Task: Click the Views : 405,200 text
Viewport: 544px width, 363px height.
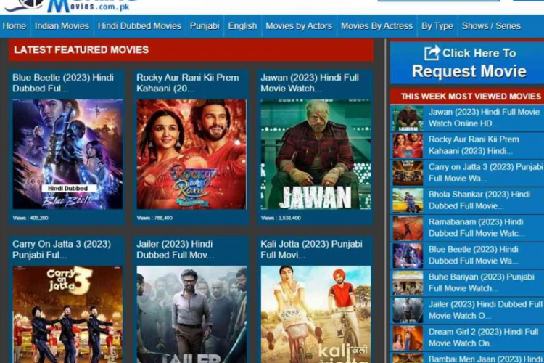Action: pyautogui.click(x=30, y=218)
